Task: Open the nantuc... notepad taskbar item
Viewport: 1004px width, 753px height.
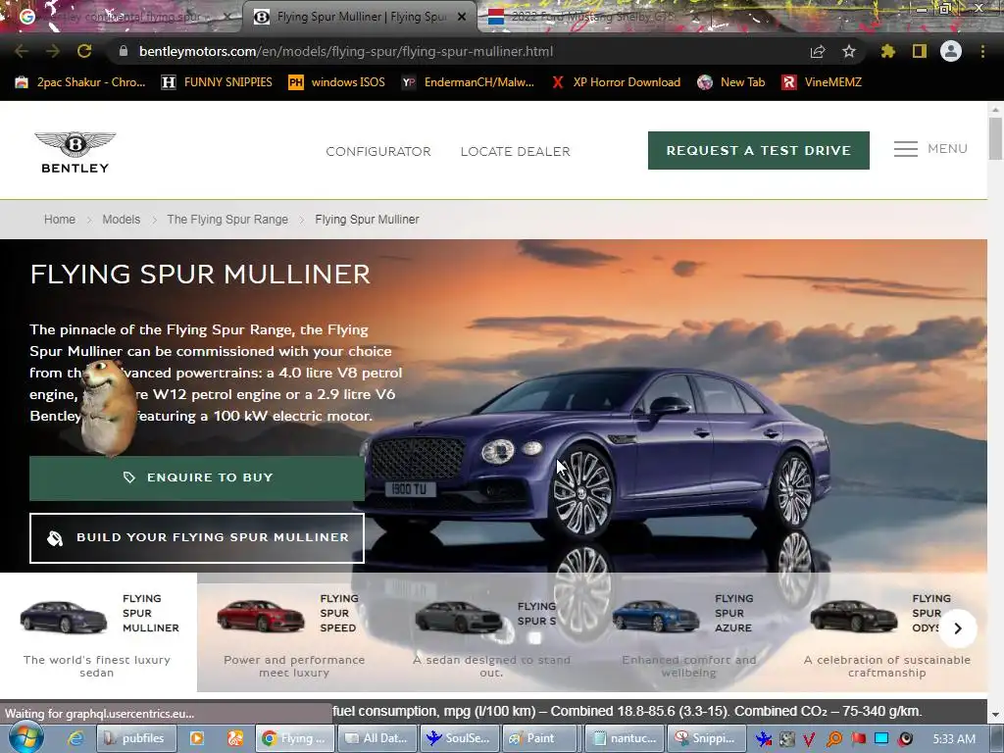Action: coord(625,738)
